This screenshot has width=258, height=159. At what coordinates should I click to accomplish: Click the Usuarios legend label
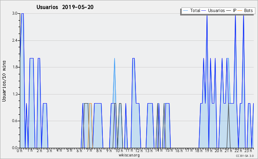pos(216,10)
